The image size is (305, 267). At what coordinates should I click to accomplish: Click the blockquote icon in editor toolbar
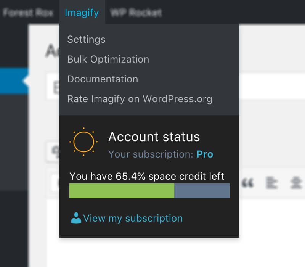pyautogui.click(x=248, y=183)
